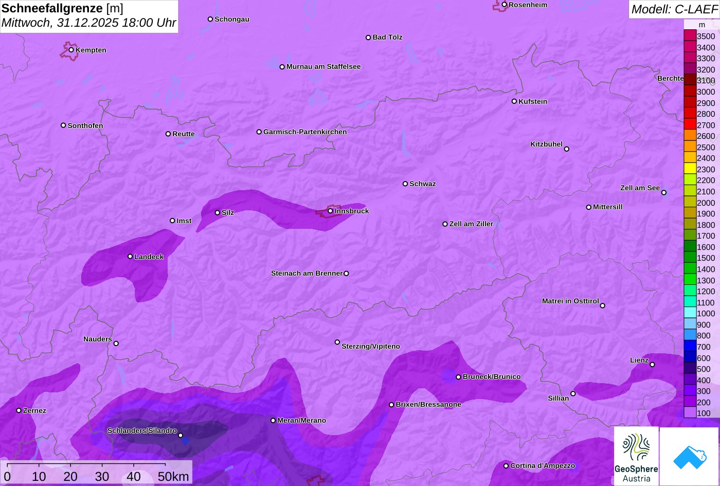This screenshot has height=486, width=720.
Task: Click the Meran/Merano label
Action: [x=302, y=420]
